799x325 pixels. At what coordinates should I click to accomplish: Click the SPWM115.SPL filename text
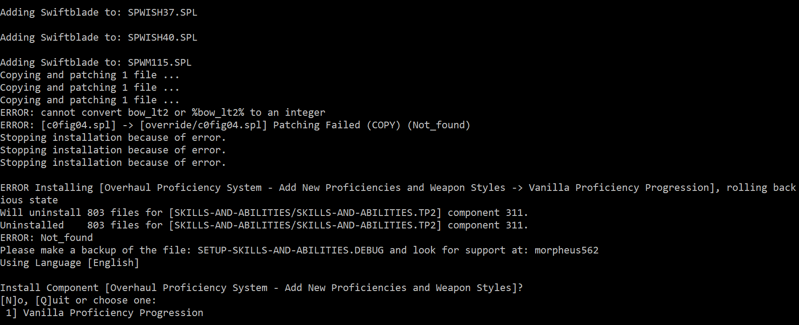tap(160, 63)
